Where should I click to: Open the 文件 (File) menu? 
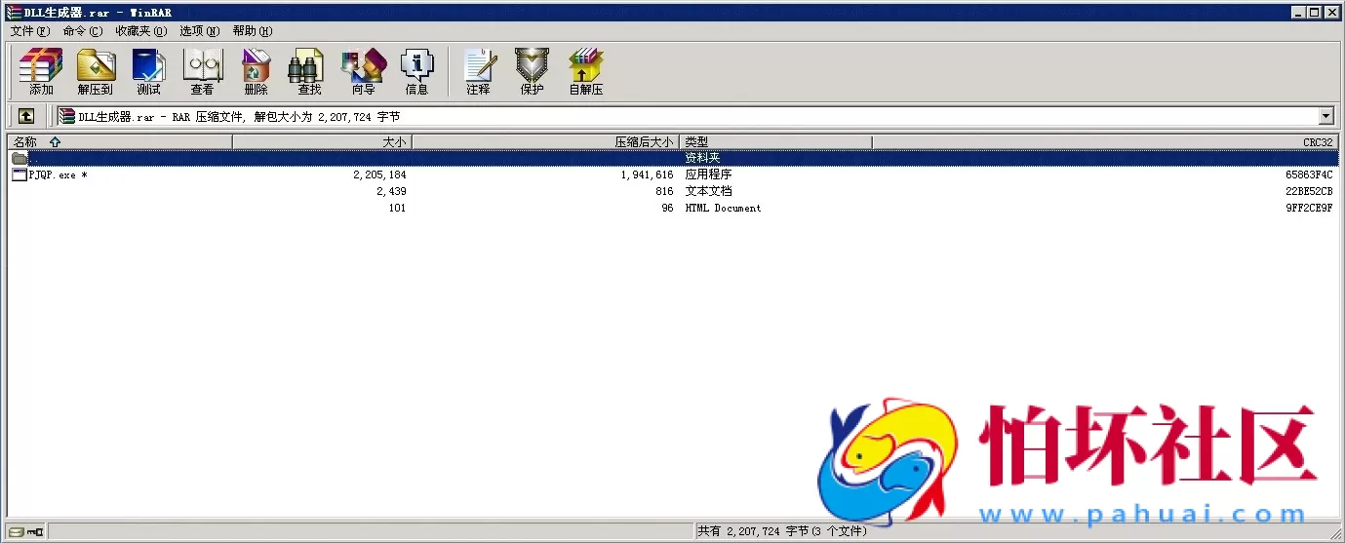point(29,31)
